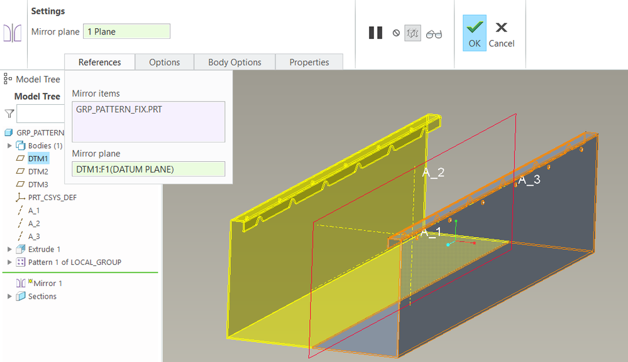Cancel the mirror operation
Image resolution: width=628 pixels, height=362 pixels.
501,33
